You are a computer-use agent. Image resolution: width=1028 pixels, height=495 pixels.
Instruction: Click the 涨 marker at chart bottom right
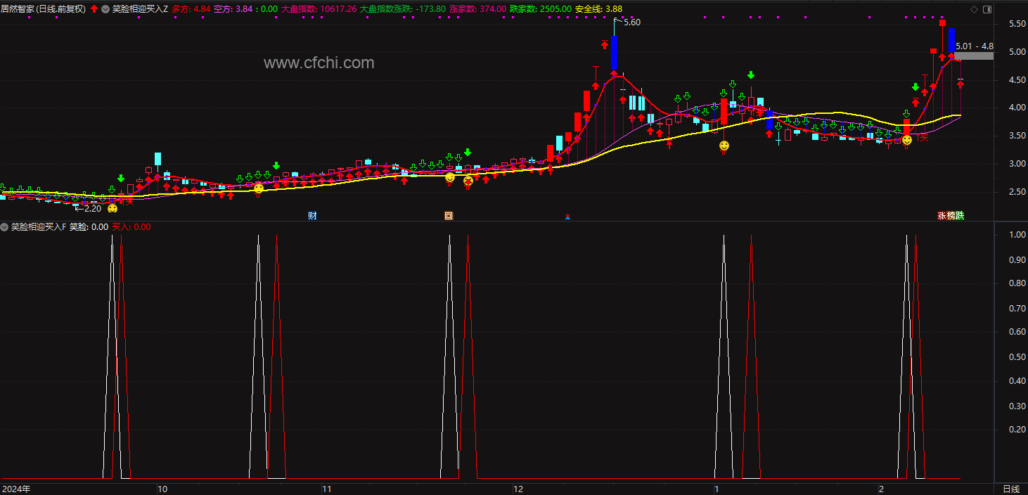942,216
